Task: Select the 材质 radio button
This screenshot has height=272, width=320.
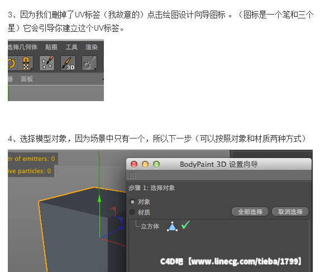Action: point(132,212)
